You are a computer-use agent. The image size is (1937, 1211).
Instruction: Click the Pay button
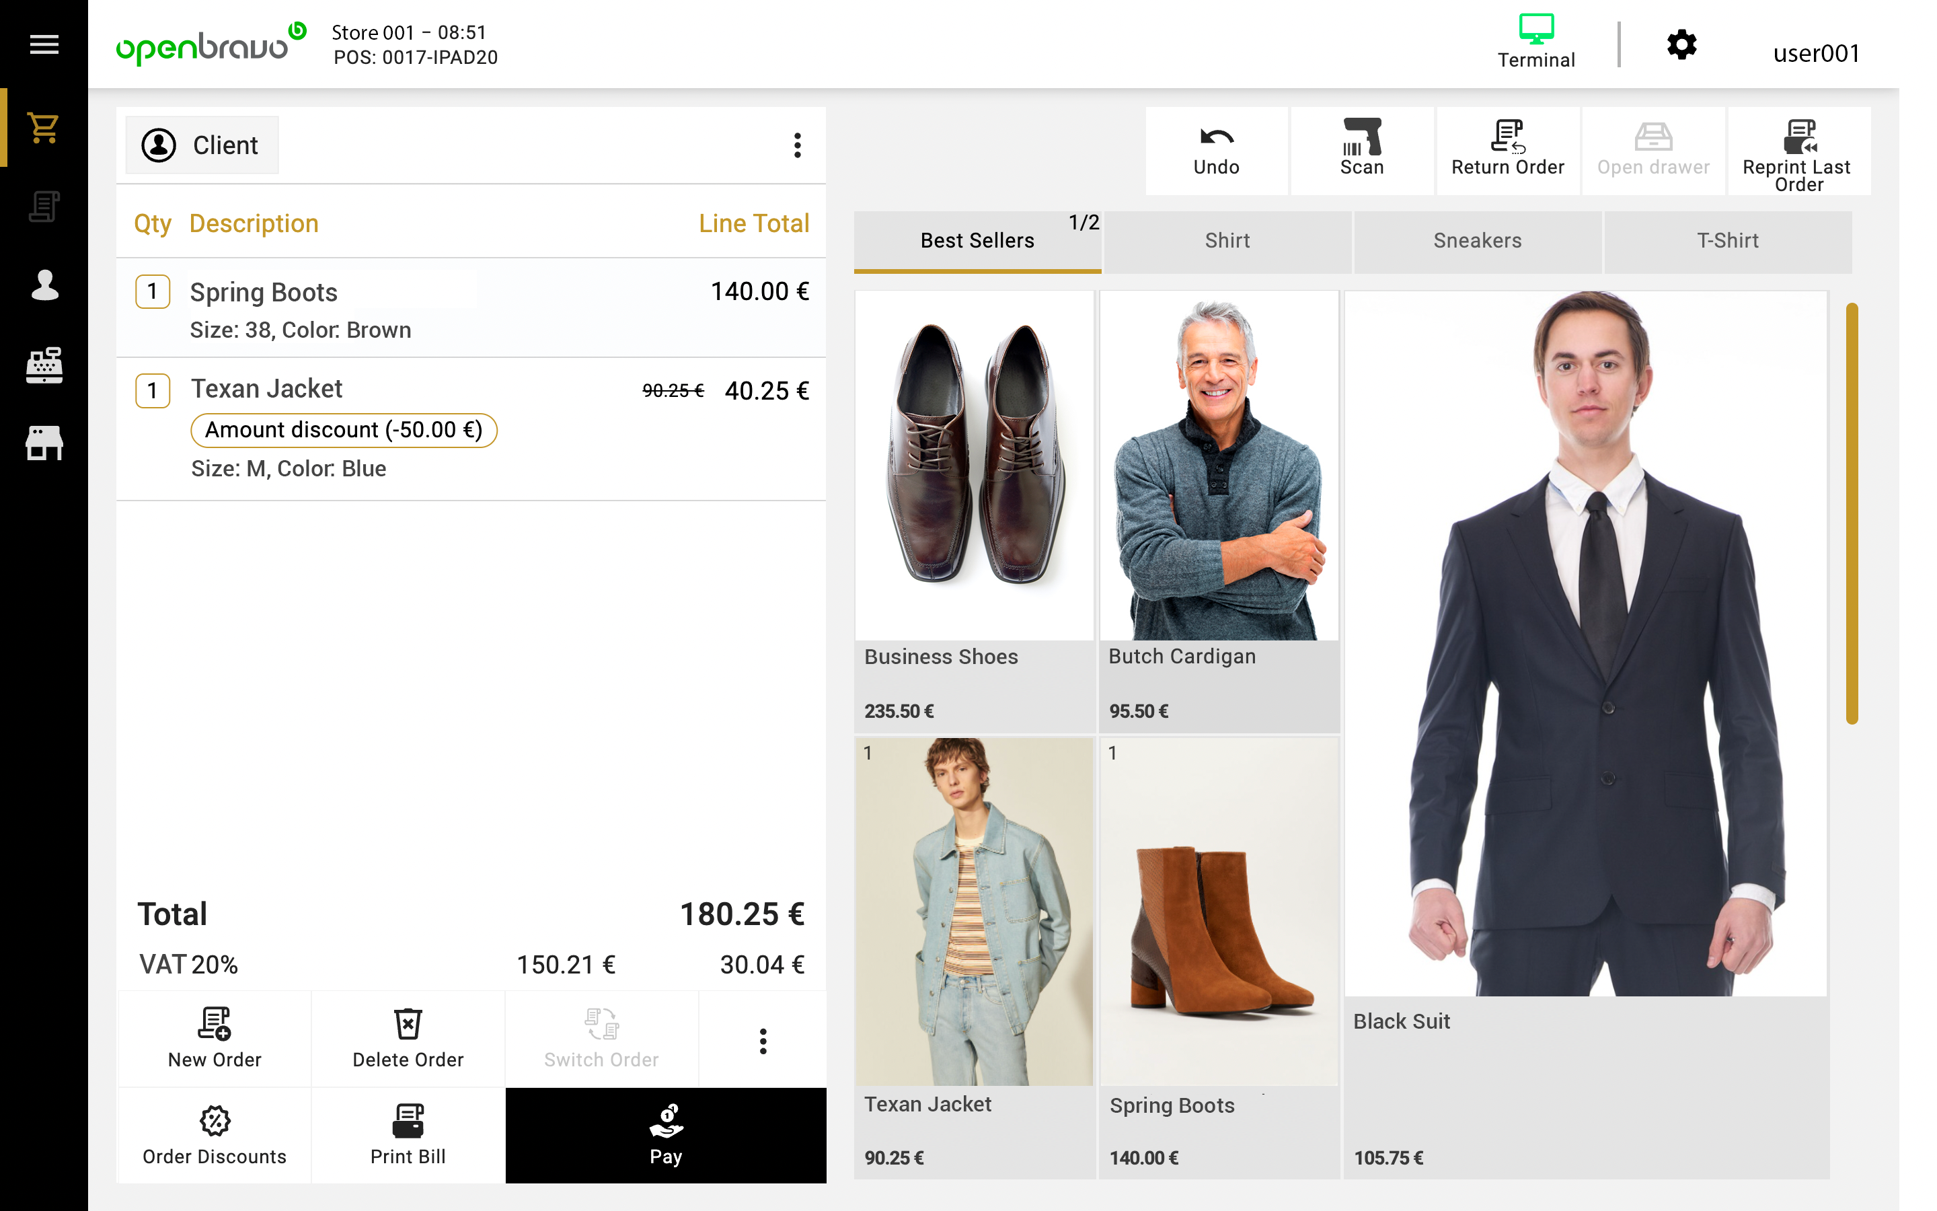pyautogui.click(x=665, y=1135)
